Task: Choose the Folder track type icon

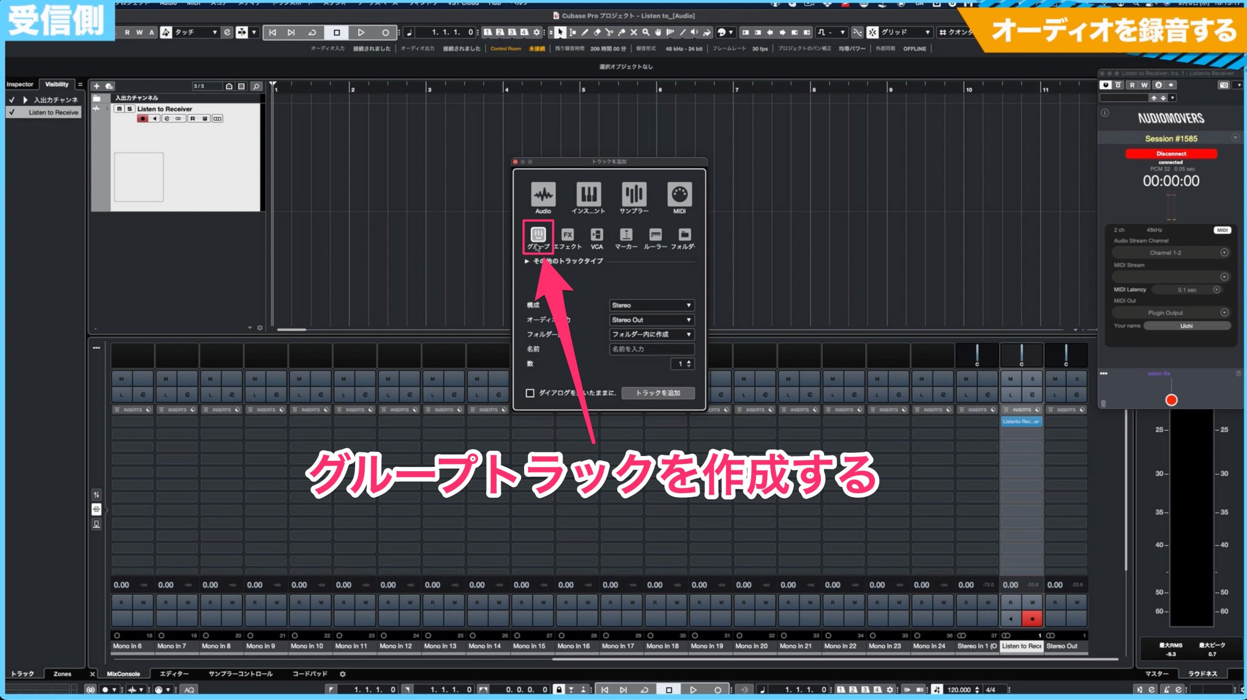Action: (x=684, y=235)
